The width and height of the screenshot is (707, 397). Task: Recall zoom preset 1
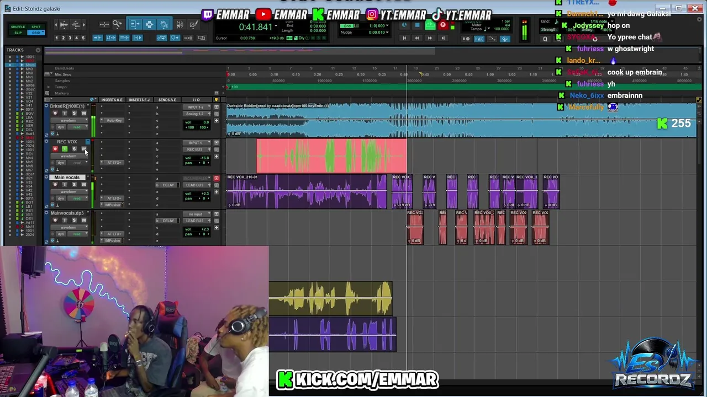(x=57, y=38)
